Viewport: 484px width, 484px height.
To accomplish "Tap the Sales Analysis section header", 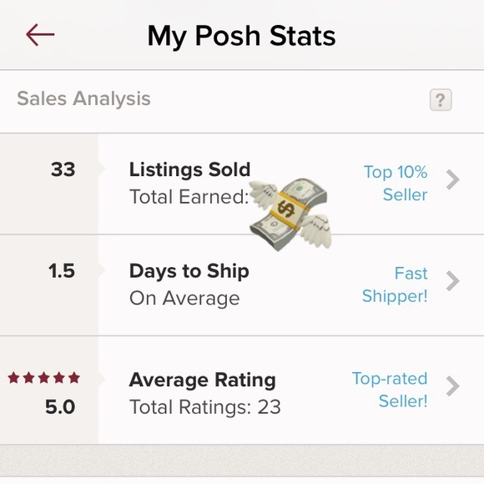I will (83, 98).
